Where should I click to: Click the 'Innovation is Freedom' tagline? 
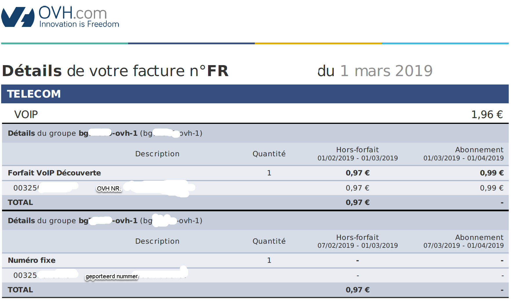coord(79,24)
